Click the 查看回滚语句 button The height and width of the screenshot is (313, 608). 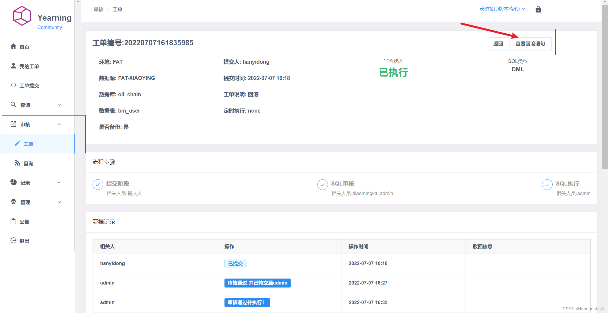click(530, 44)
